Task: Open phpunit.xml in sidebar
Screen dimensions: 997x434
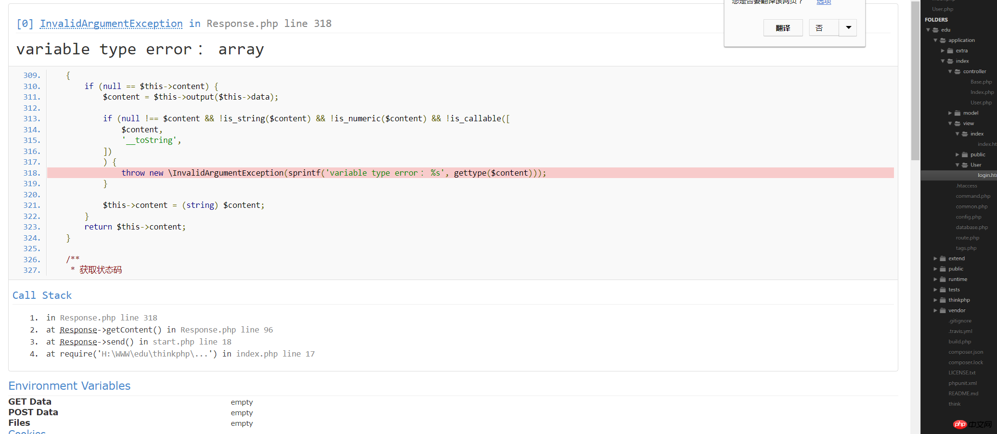Action: pyautogui.click(x=962, y=383)
